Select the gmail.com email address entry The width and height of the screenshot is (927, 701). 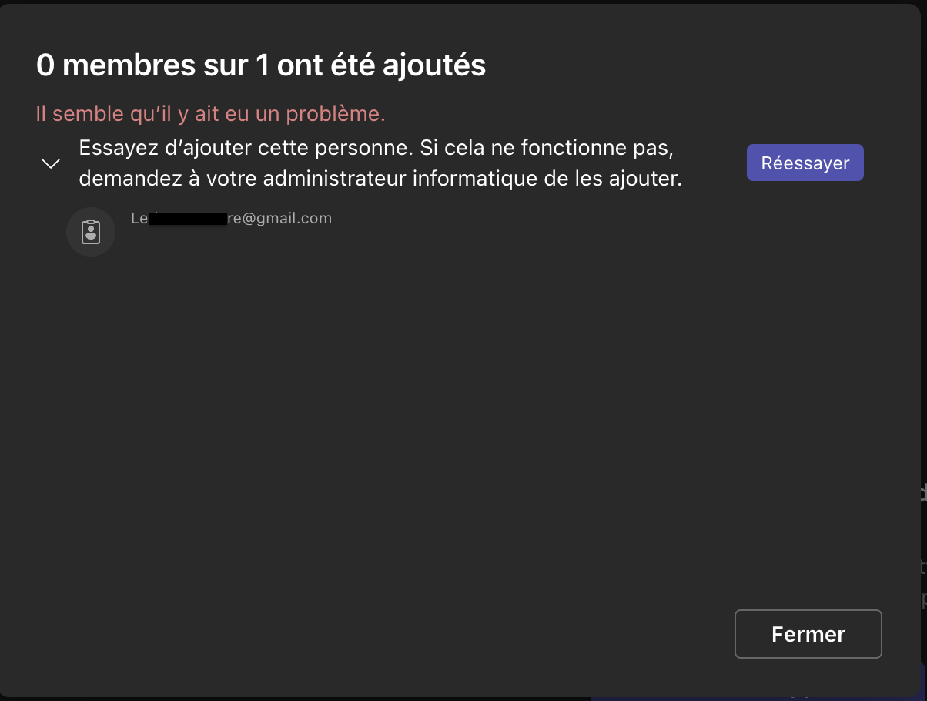(232, 218)
